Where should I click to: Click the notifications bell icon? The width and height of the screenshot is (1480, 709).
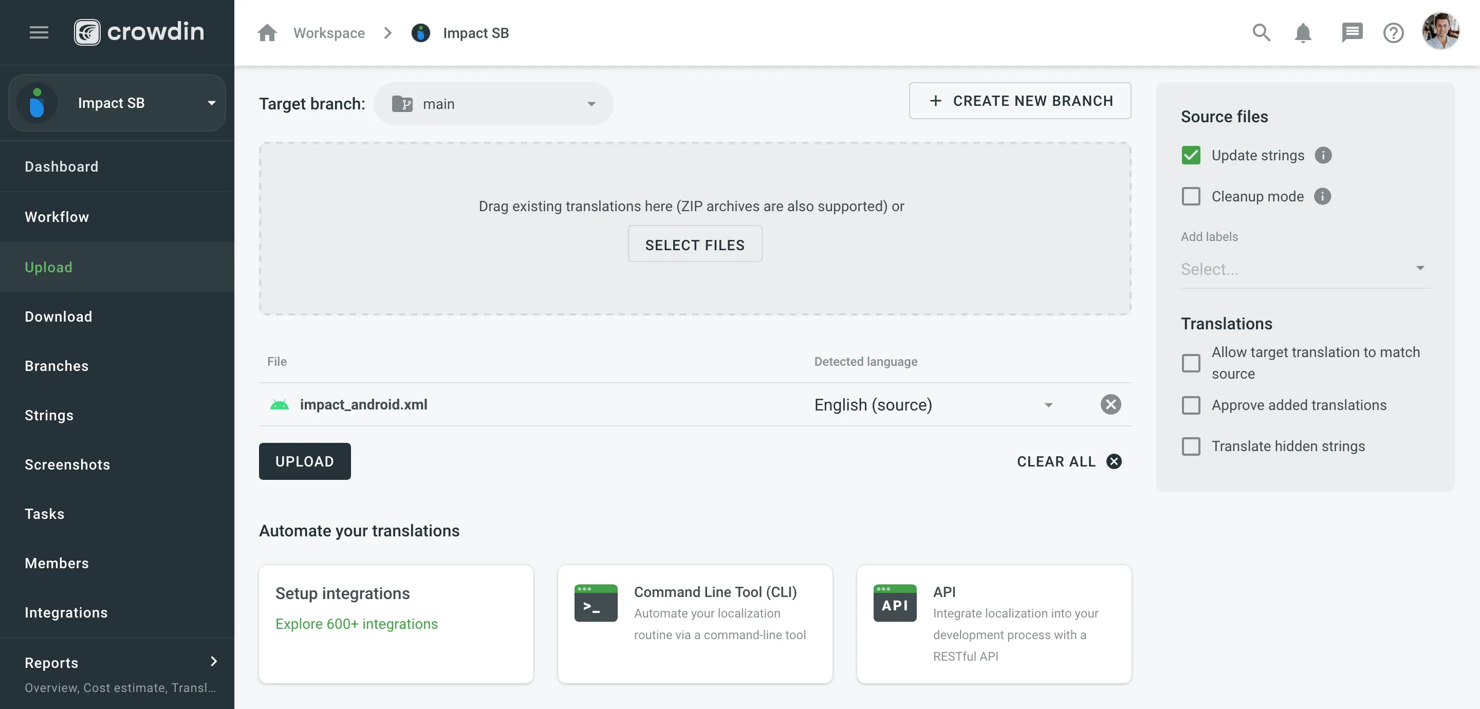coord(1304,32)
